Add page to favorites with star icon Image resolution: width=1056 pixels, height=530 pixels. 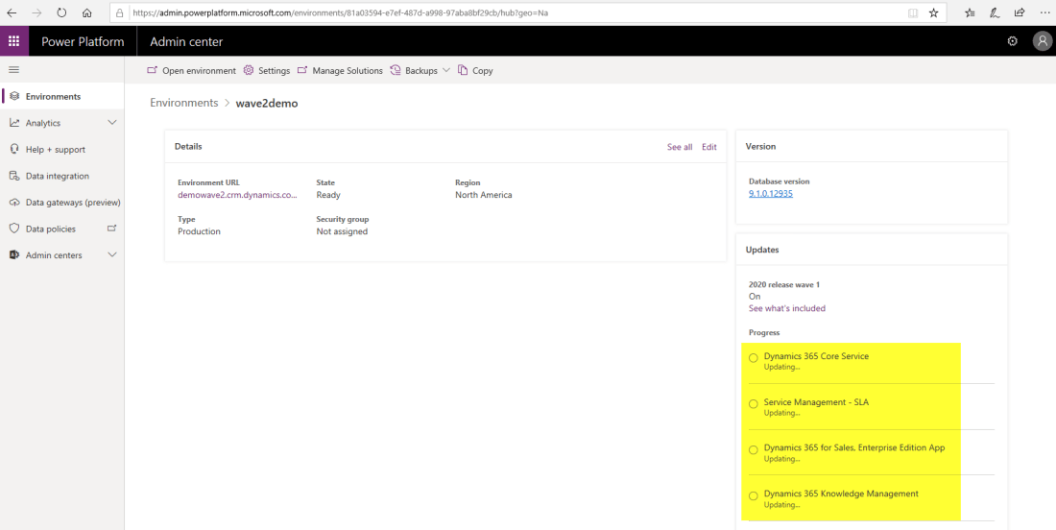[933, 13]
